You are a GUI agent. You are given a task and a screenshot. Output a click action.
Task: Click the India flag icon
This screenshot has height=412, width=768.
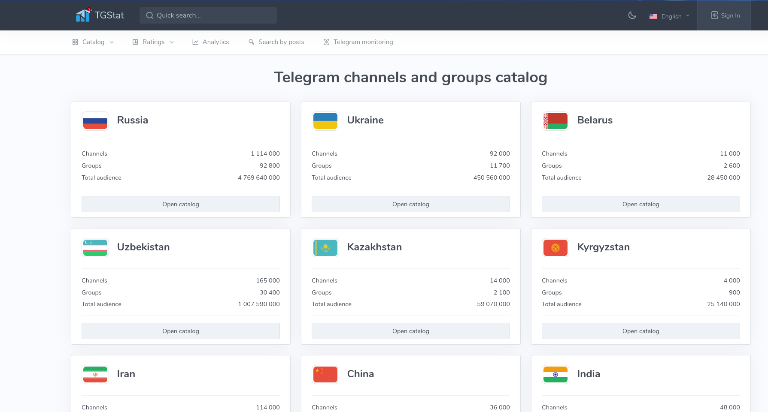pos(555,374)
